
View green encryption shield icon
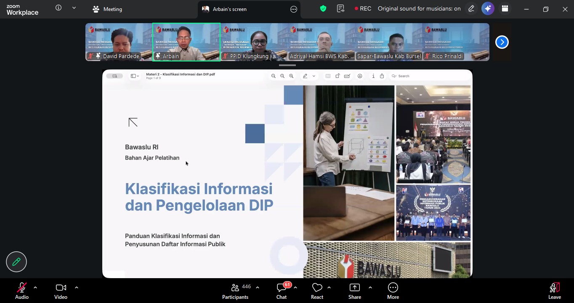(323, 8)
